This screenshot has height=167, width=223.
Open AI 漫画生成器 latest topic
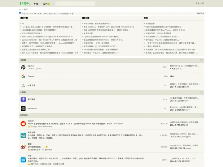pos(37,46)
